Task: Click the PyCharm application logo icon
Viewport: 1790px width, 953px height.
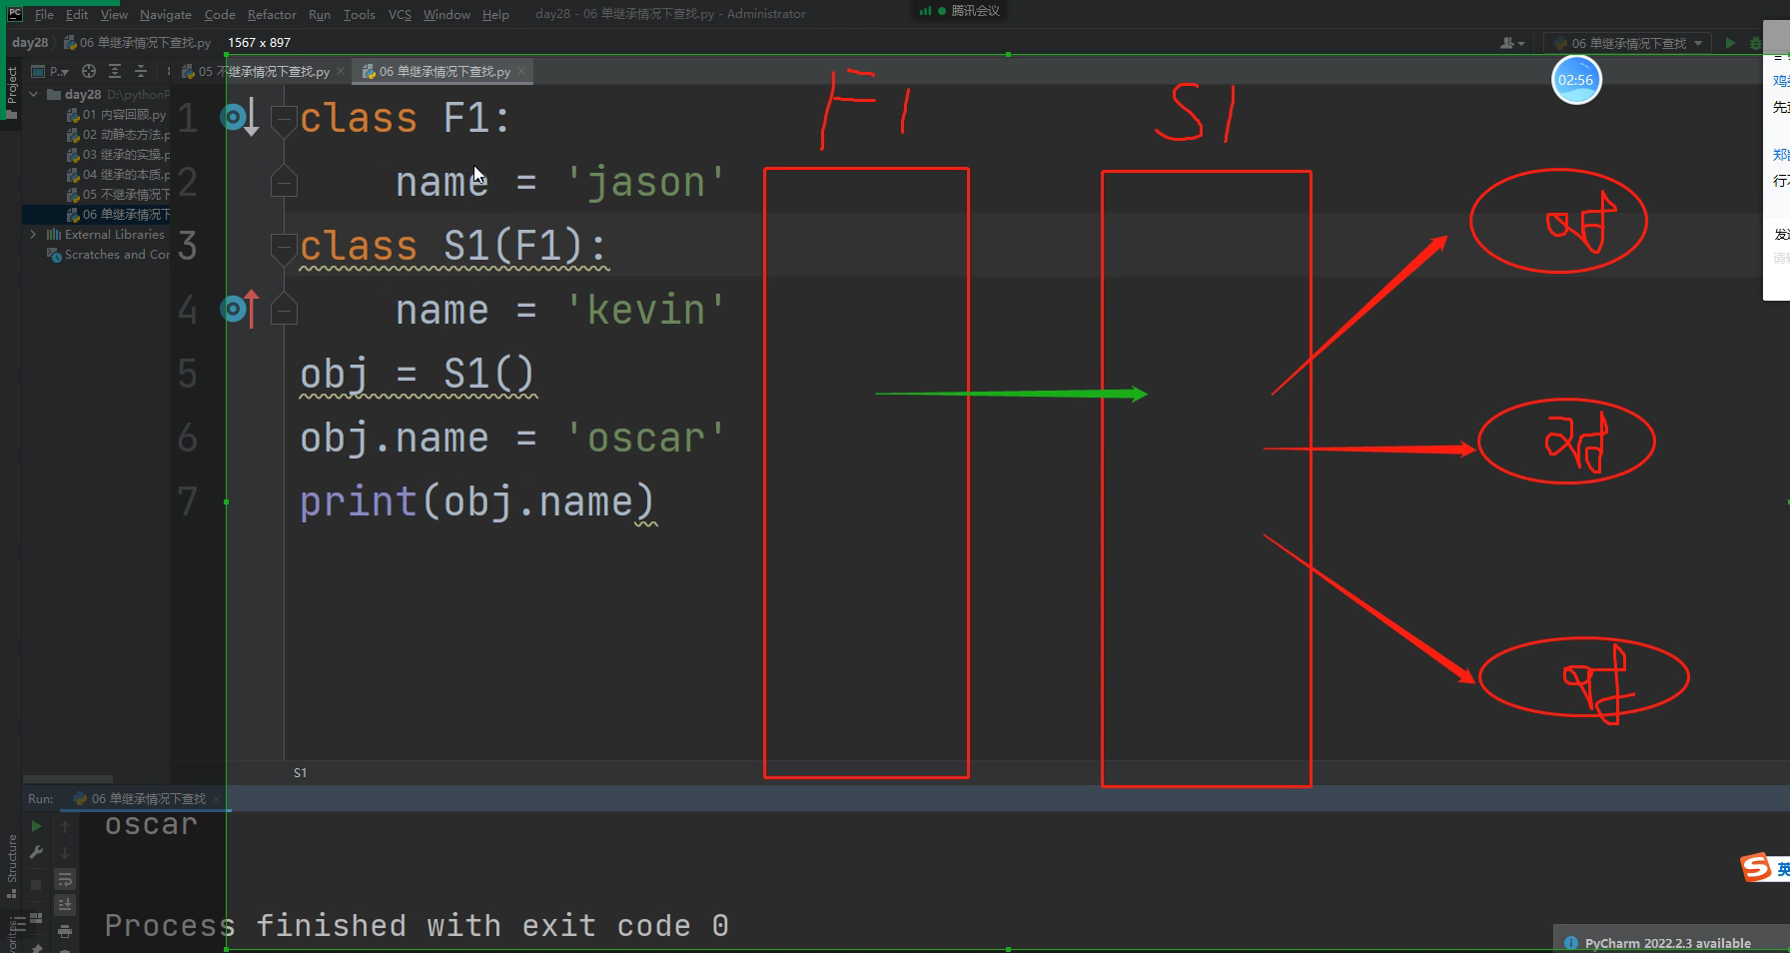Action: [x=14, y=14]
